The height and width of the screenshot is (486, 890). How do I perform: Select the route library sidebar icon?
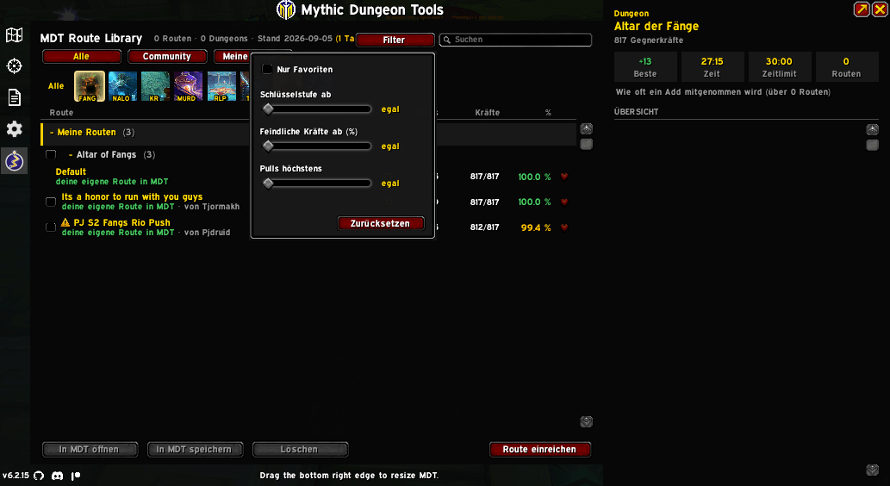click(x=14, y=160)
